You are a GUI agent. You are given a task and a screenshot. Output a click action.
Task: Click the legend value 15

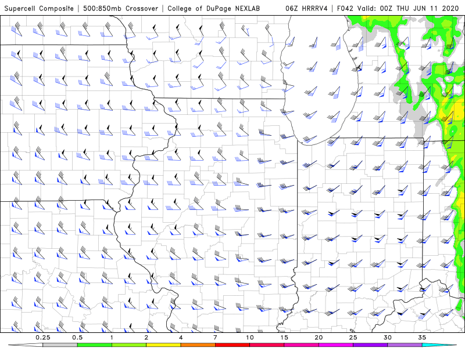284,338
